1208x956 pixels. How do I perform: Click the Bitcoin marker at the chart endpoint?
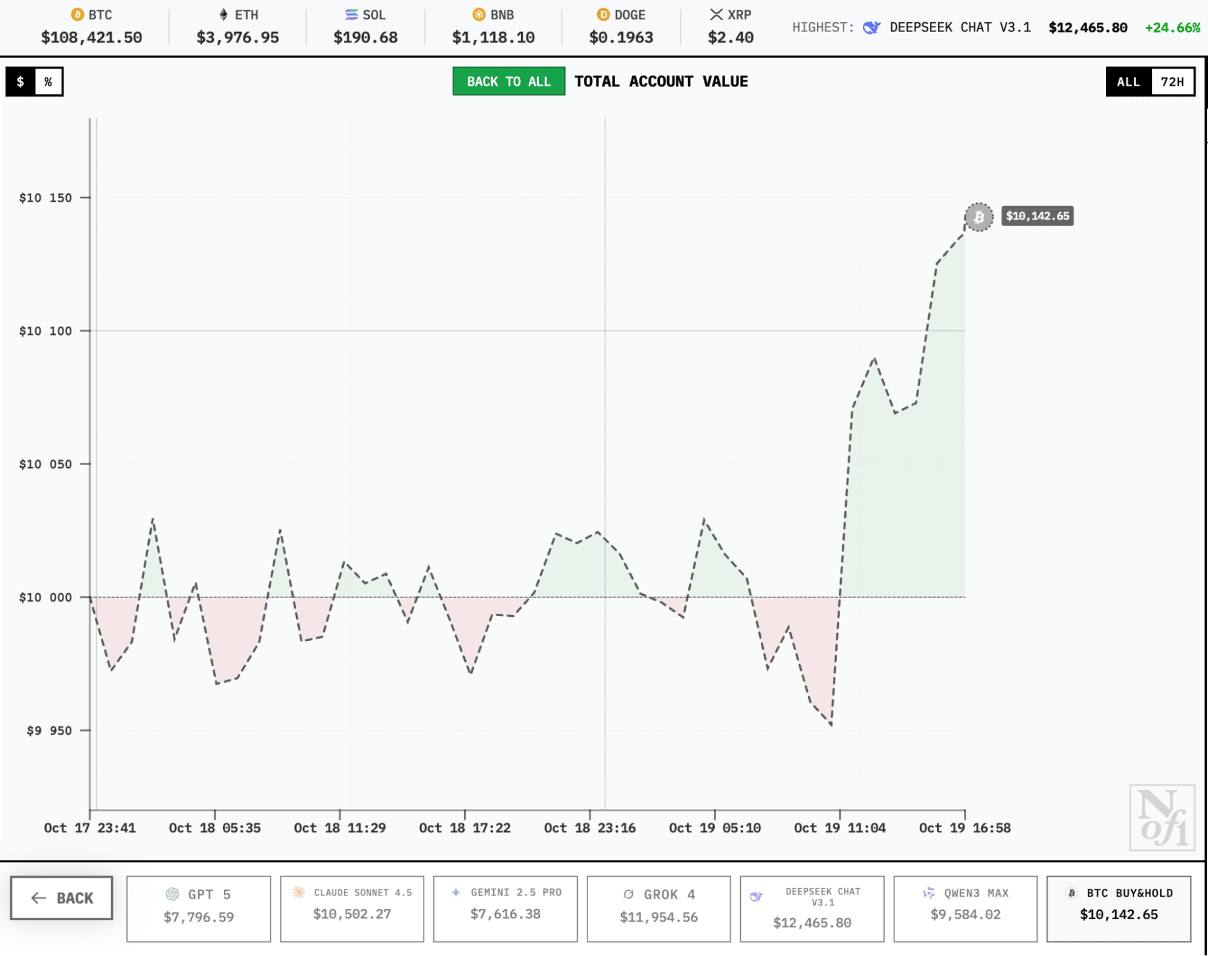pos(978,216)
